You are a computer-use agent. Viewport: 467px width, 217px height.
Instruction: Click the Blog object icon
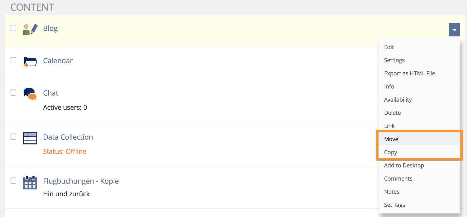pyautogui.click(x=30, y=29)
